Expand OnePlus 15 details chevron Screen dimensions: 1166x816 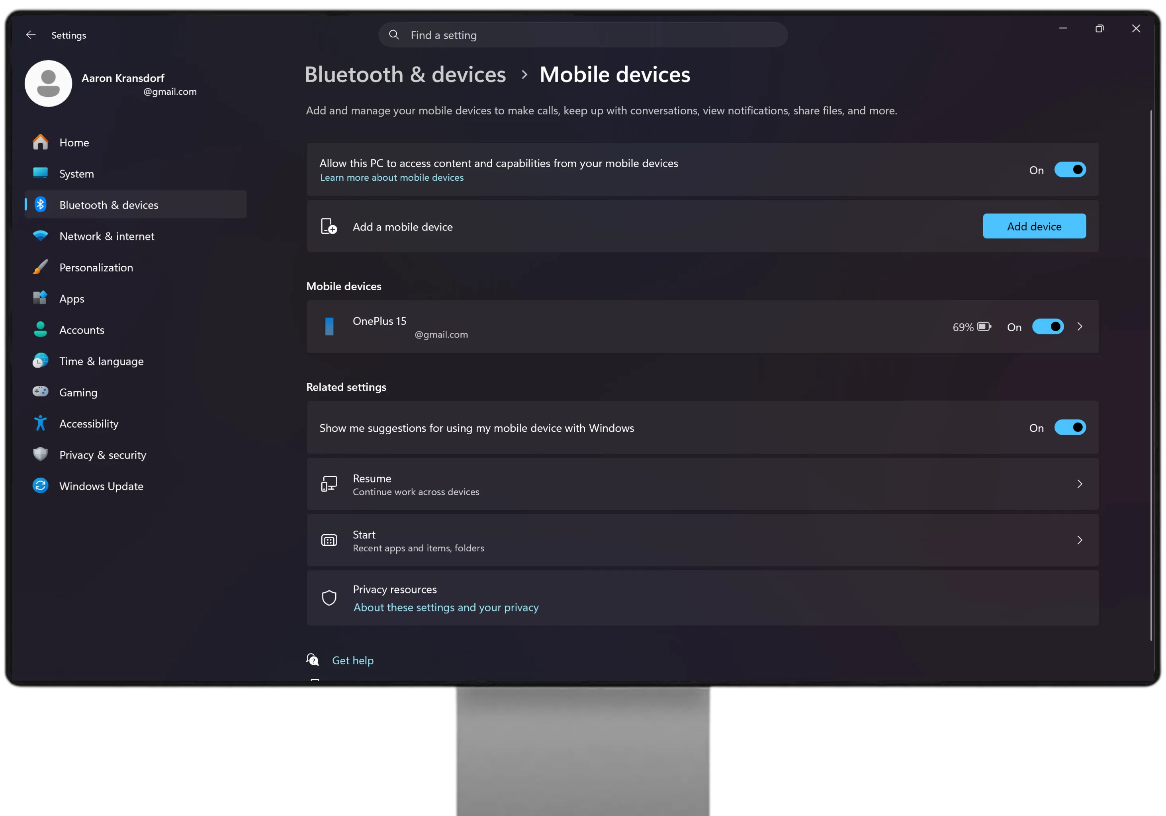coord(1080,326)
